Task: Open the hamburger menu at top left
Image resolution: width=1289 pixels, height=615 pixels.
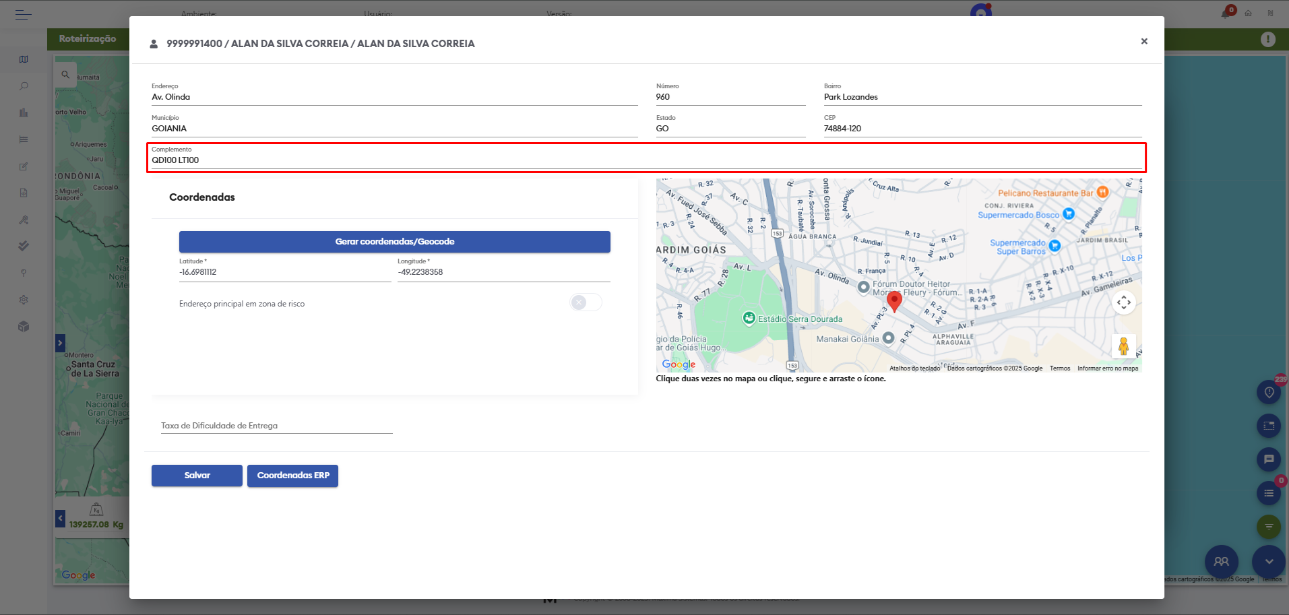Action: click(x=23, y=14)
